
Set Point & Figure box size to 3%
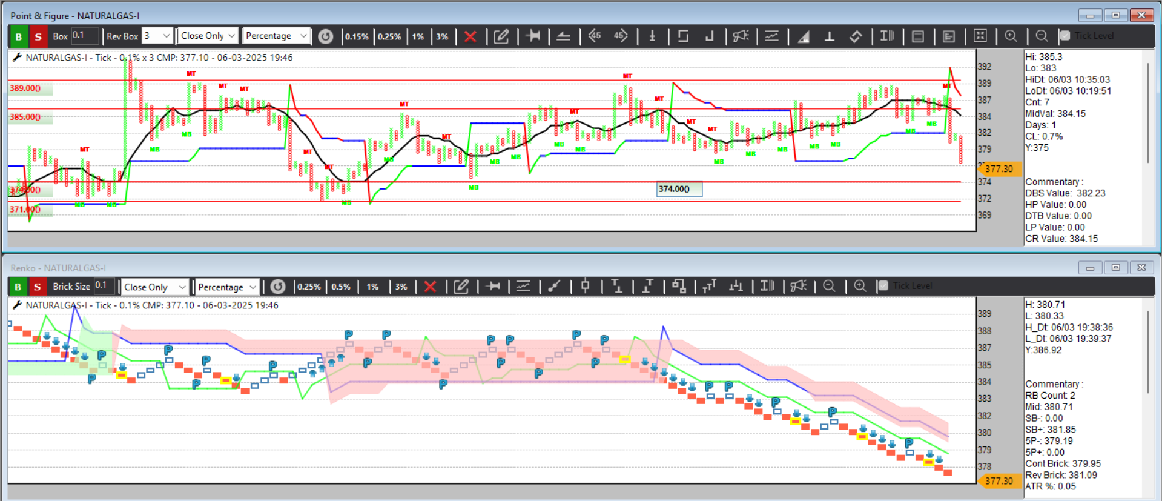pos(442,36)
